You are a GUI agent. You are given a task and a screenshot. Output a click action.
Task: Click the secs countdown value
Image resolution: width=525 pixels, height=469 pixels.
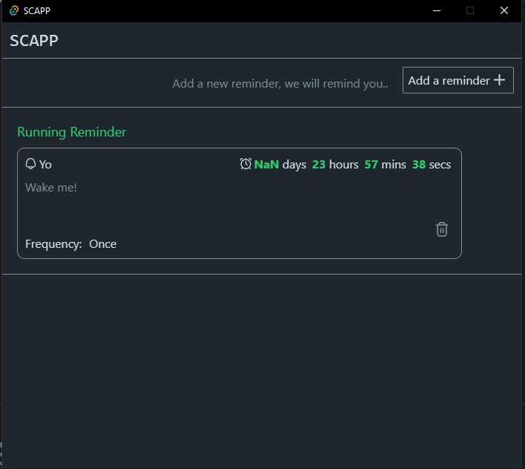coord(419,164)
